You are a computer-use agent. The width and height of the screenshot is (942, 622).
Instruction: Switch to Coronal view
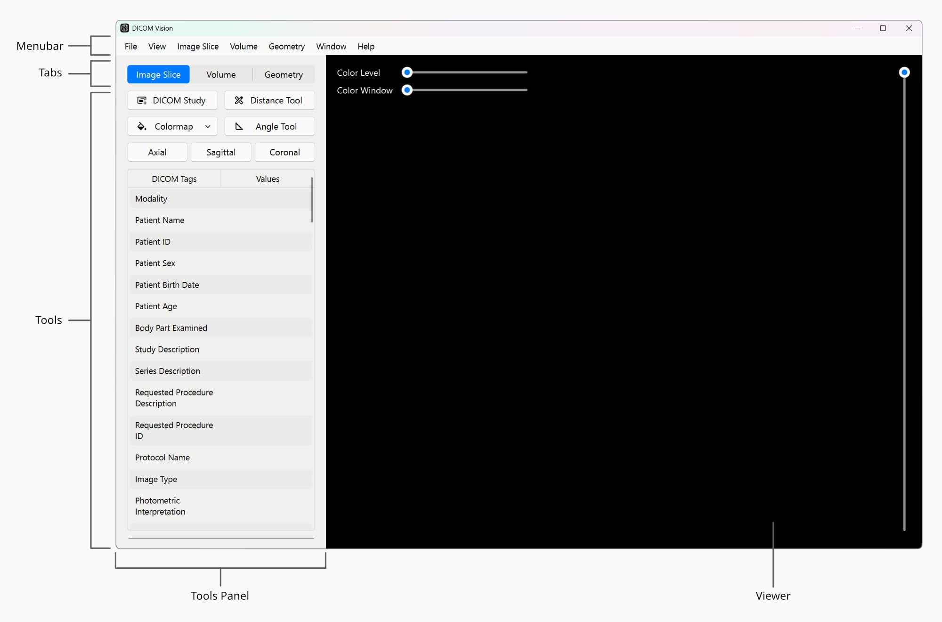point(284,152)
